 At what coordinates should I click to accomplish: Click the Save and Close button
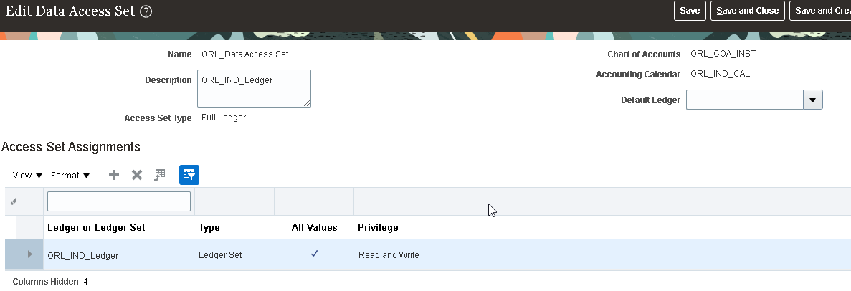[747, 11]
